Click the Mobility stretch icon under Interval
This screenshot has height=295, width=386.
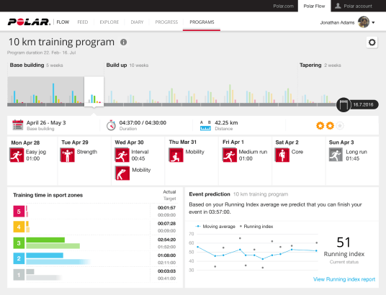(x=122, y=173)
